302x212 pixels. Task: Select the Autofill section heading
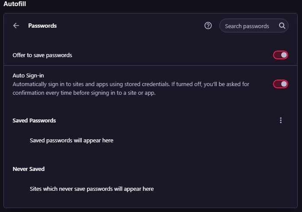pyautogui.click(x=16, y=4)
